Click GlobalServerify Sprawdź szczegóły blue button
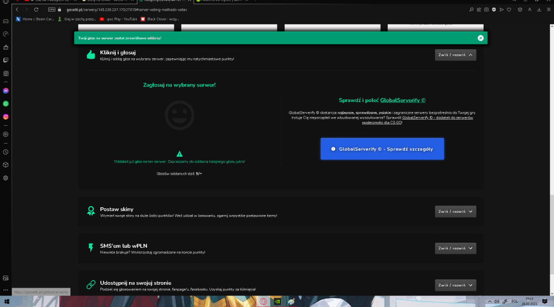The width and height of the screenshot is (554, 307). tap(382, 149)
